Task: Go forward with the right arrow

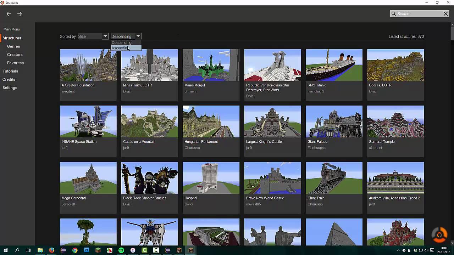Action: click(20, 14)
